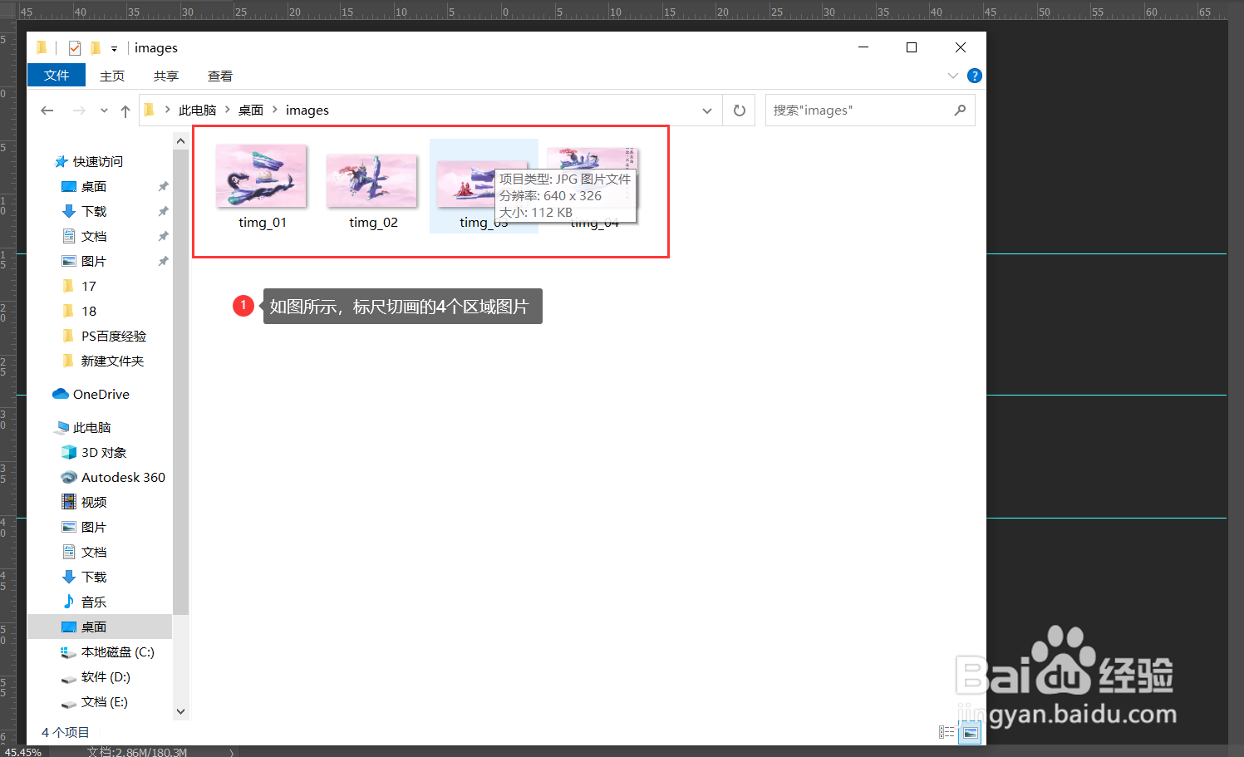This screenshot has width=1244, height=757.
Task: Open 软件 (D:) drive
Action: point(106,677)
